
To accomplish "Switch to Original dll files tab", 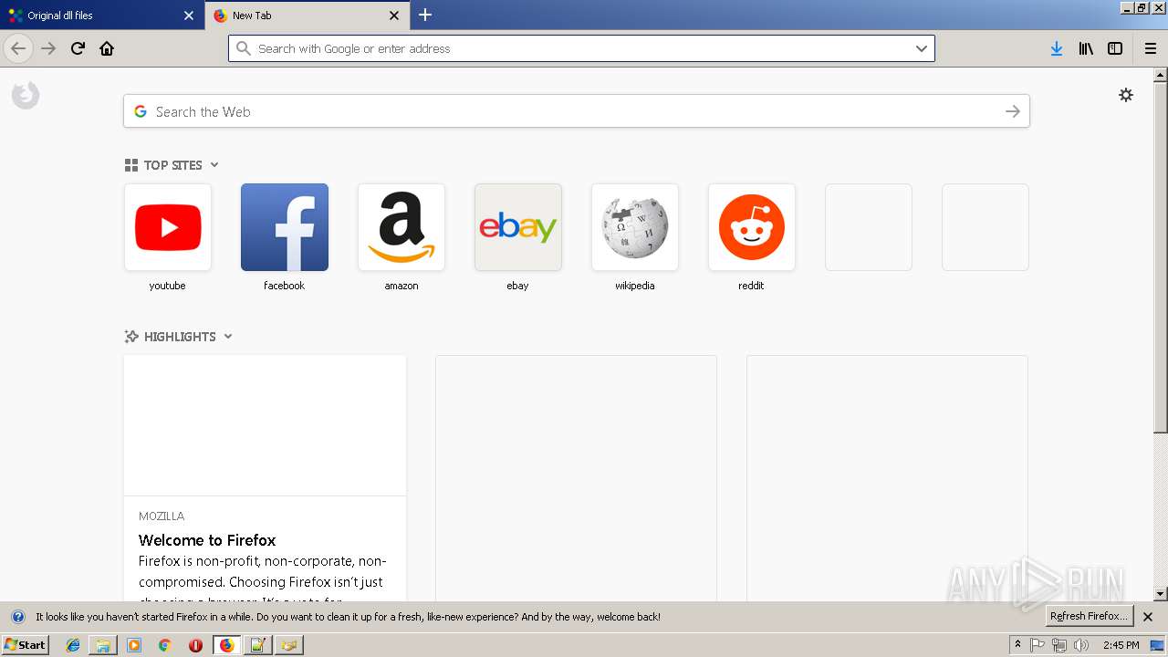I will pos(102,16).
